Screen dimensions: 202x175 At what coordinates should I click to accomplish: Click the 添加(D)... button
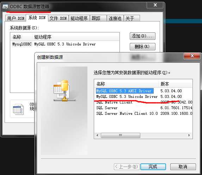point(142,36)
